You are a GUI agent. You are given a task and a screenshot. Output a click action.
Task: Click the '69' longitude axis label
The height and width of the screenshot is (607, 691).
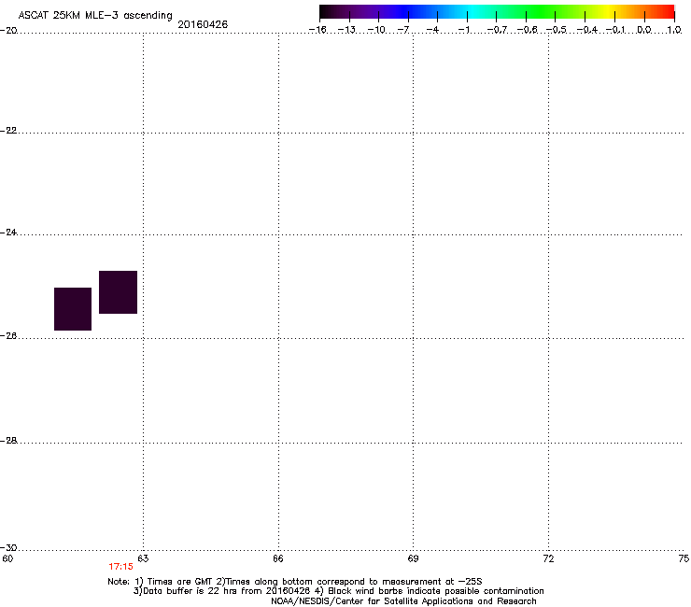coord(413,559)
